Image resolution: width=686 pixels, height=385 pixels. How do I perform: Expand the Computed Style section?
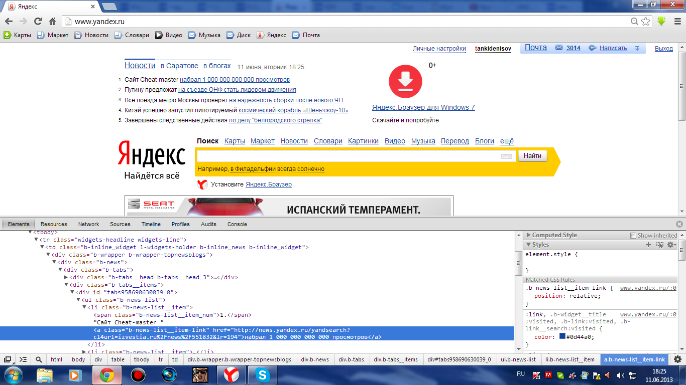528,235
